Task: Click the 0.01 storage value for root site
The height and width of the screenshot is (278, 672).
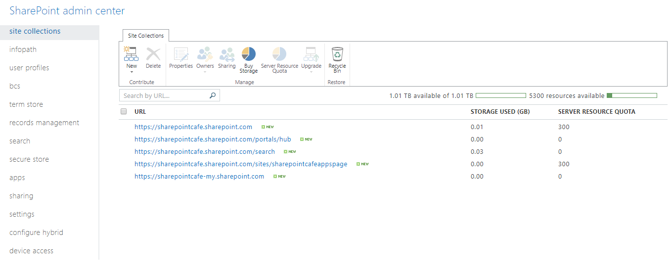Action: coord(477,127)
